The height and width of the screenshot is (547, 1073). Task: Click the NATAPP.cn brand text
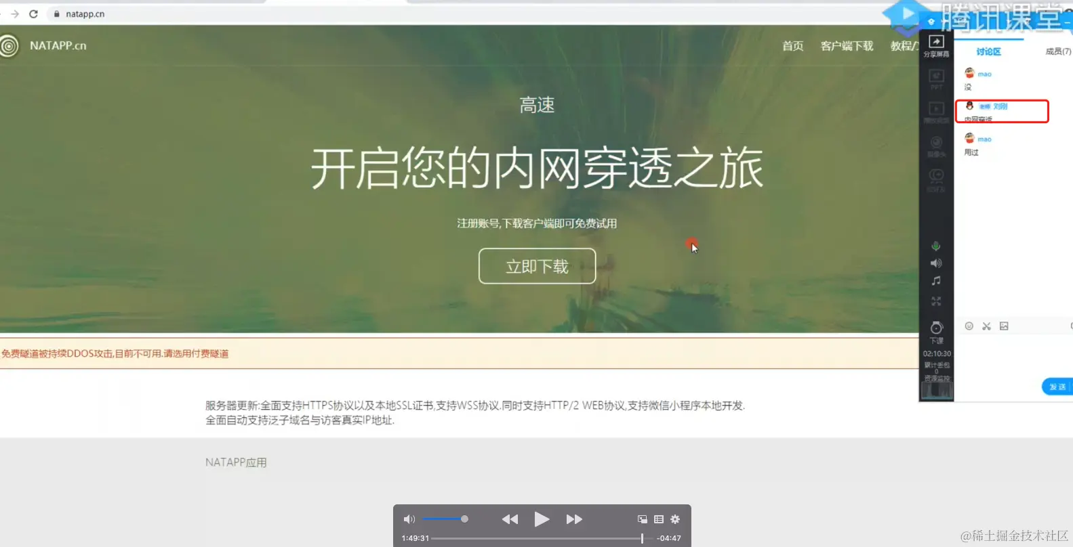[x=58, y=45]
